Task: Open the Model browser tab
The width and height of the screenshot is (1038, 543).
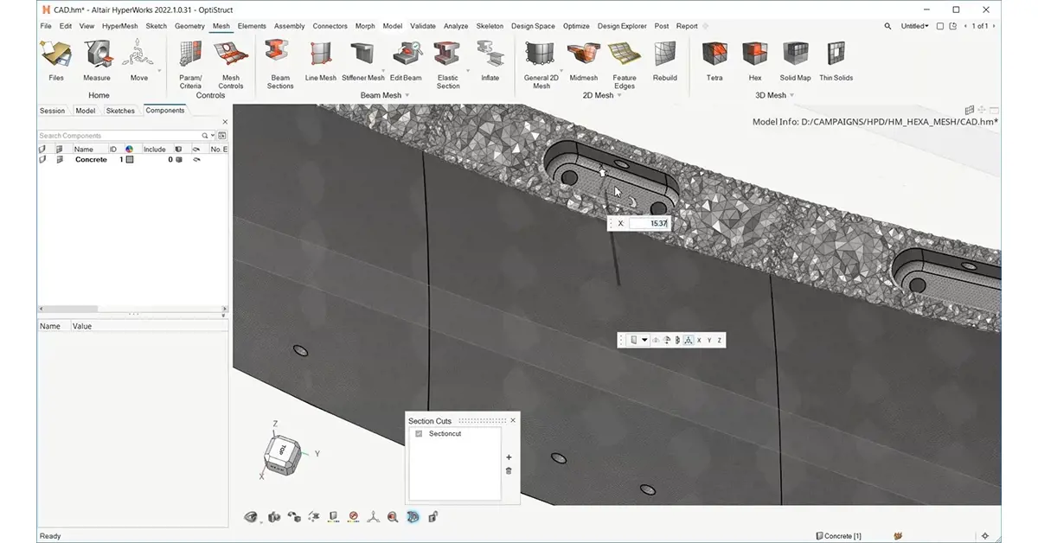Action: 85,111
